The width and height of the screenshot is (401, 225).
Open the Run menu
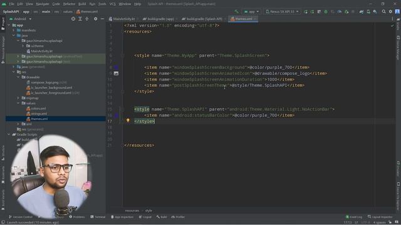(x=92, y=4)
